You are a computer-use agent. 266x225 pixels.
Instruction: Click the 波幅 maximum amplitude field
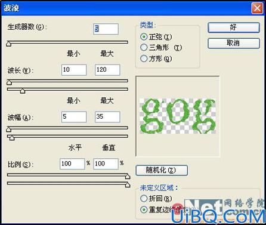(x=107, y=117)
